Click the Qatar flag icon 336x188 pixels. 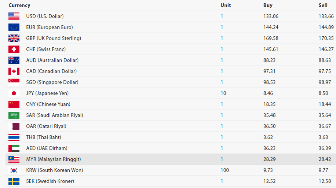coord(14,126)
